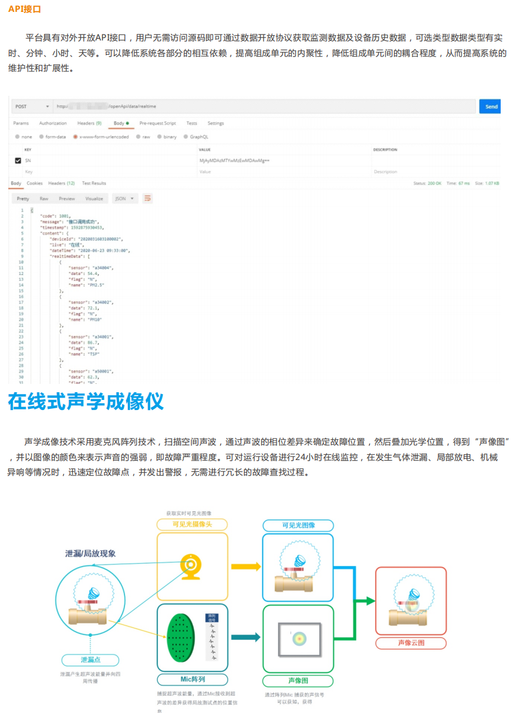Uncheck the SN key checkbox
The height and width of the screenshot is (713, 512).
pyautogui.click(x=18, y=161)
